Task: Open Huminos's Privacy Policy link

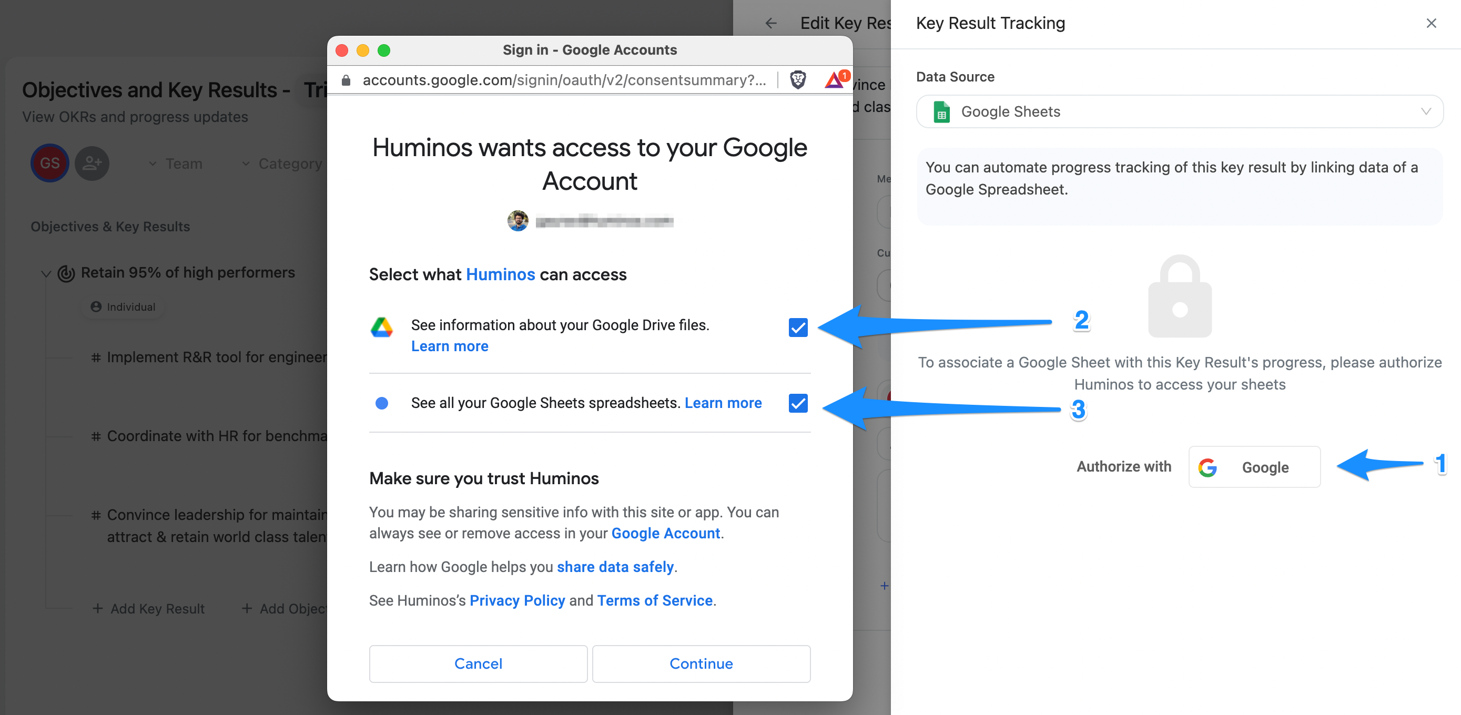Action: (518, 600)
